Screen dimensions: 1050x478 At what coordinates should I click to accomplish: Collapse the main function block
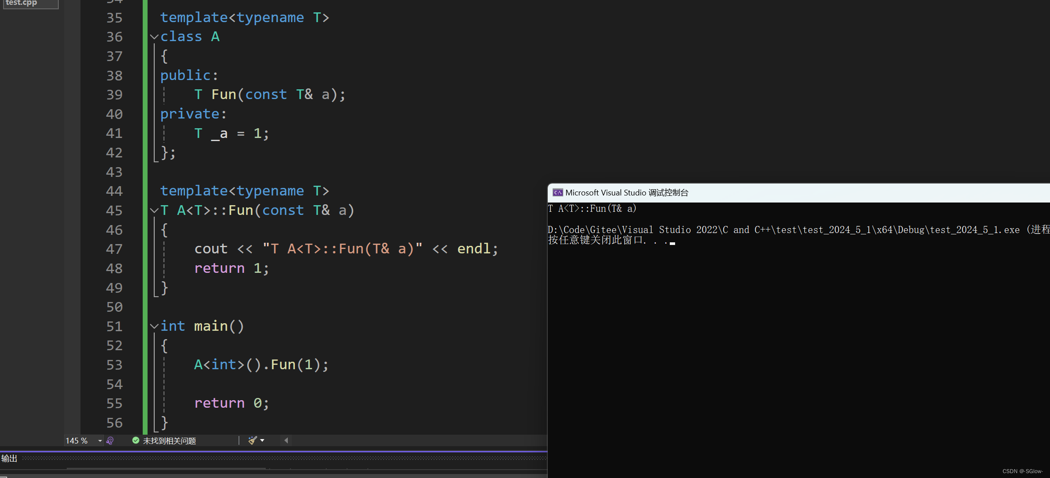tap(154, 326)
